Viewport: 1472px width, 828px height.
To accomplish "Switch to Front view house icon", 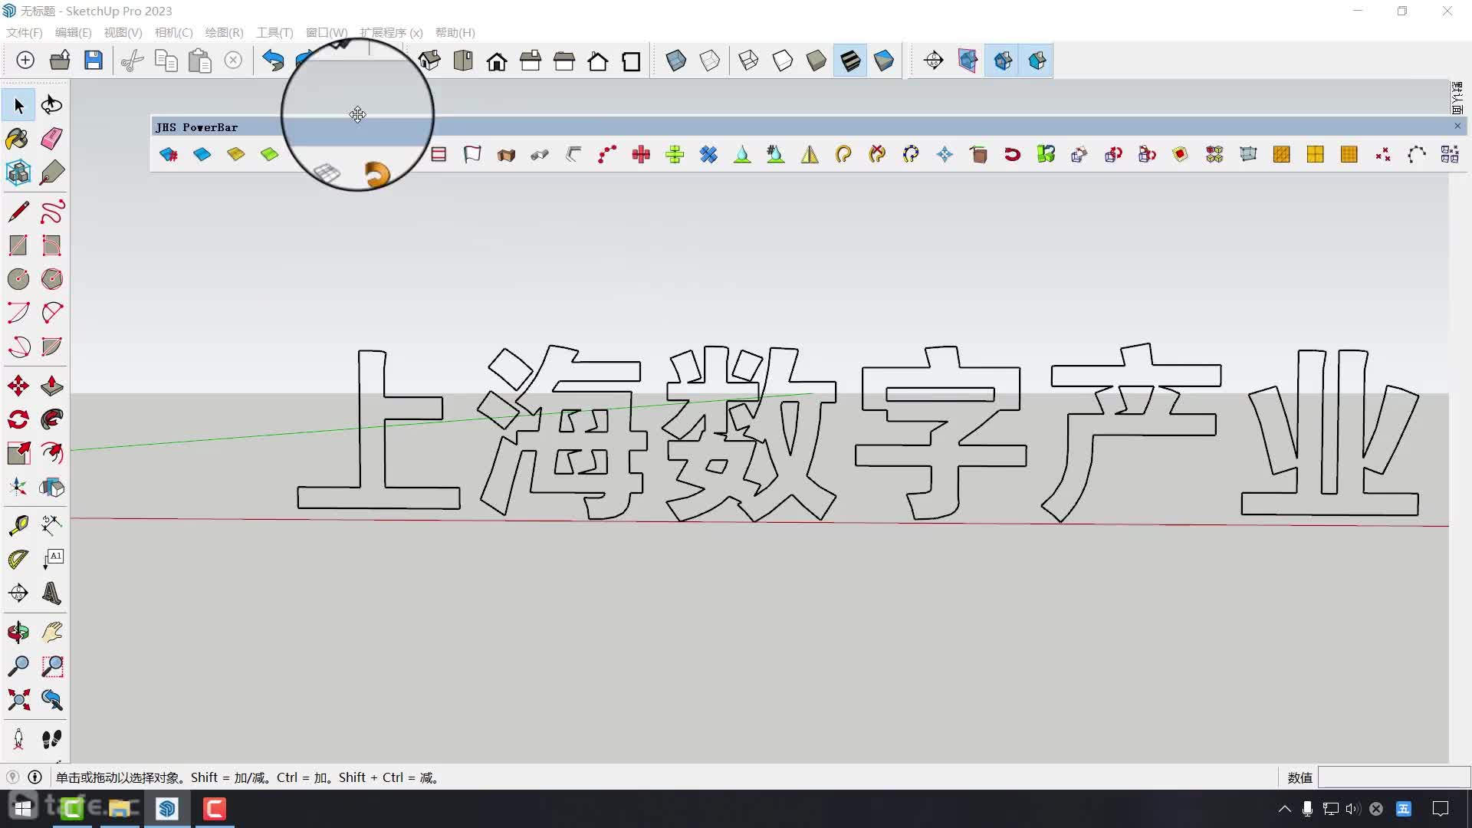I will pos(497,61).
